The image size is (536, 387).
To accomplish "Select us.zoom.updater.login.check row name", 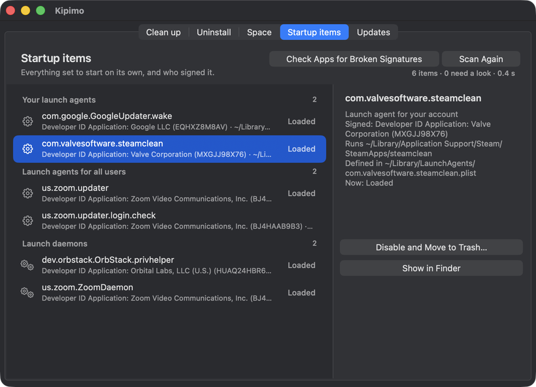I will pyautogui.click(x=99, y=215).
